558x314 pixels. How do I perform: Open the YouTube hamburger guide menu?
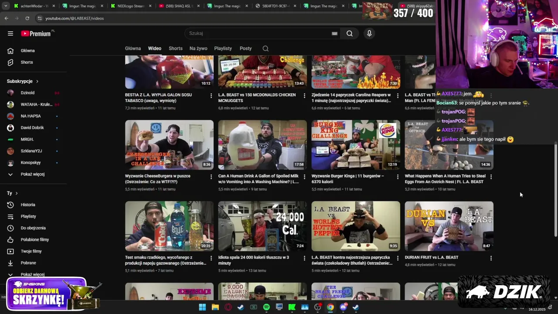tap(10, 33)
